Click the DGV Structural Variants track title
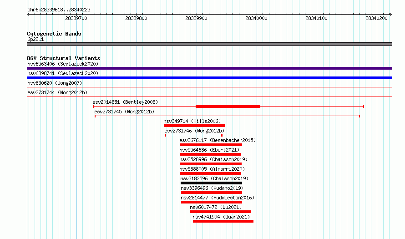Viewport: 405px width, 239px height. tap(64, 58)
